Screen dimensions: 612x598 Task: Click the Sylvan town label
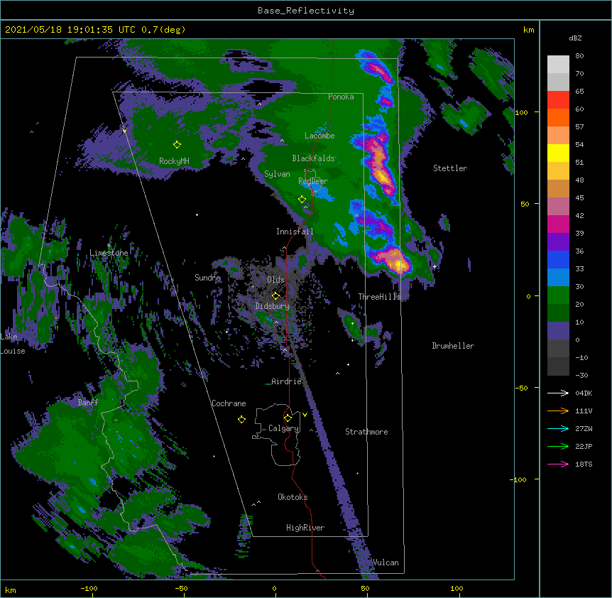pos(277,174)
